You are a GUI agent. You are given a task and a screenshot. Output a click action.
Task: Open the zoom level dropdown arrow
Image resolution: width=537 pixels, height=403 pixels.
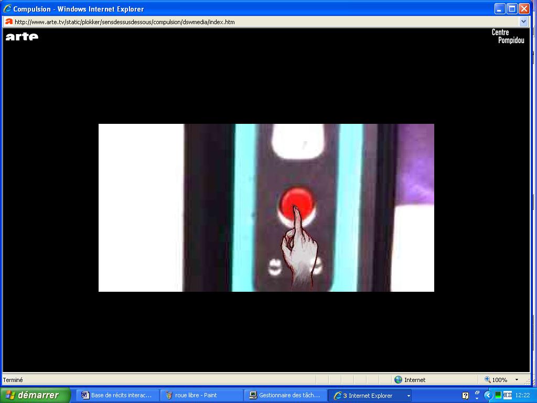(517, 380)
